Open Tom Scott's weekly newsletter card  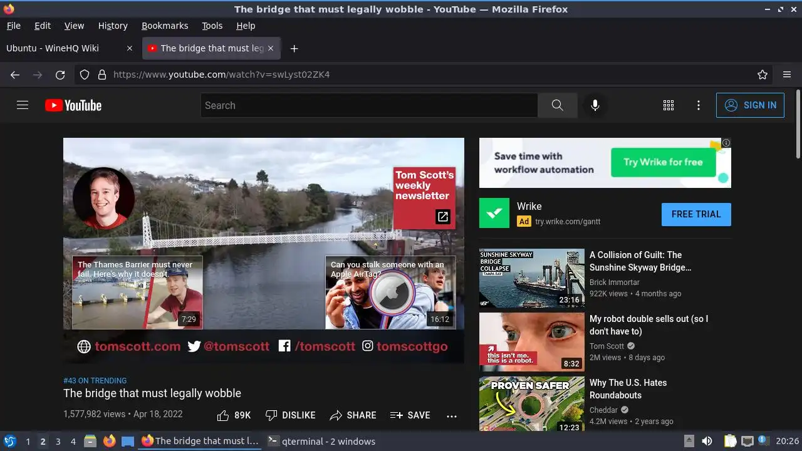[x=424, y=198]
